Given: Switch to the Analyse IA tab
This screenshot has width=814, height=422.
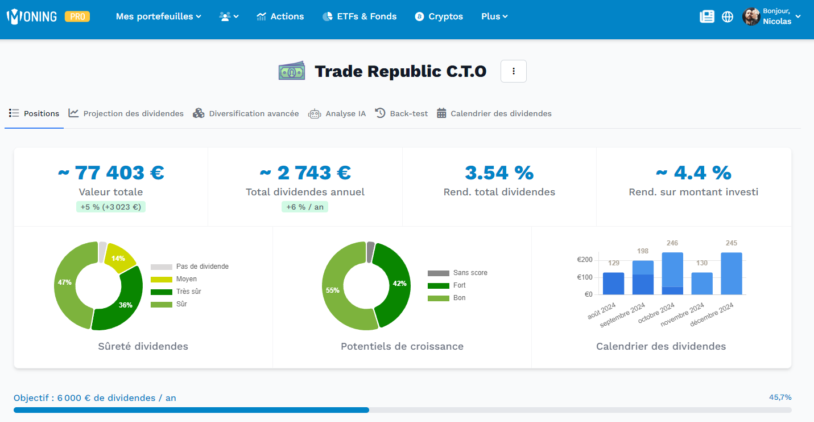Looking at the screenshot, I should click(x=337, y=113).
